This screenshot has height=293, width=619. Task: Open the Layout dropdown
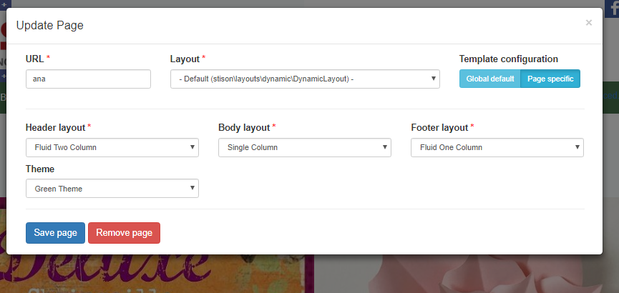[x=305, y=79]
